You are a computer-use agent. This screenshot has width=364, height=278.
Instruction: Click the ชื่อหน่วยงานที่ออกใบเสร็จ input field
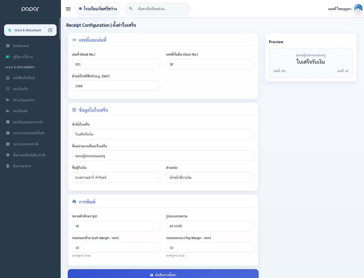point(163,156)
